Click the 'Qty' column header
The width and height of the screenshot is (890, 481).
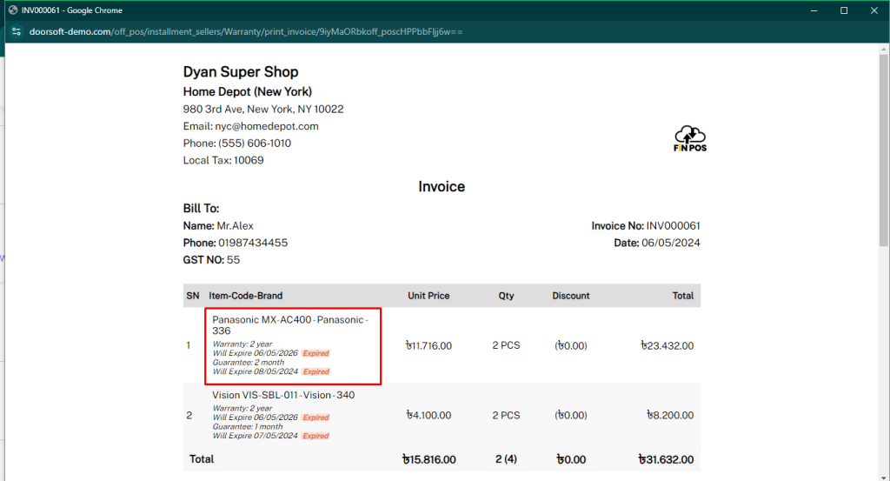[x=506, y=296]
